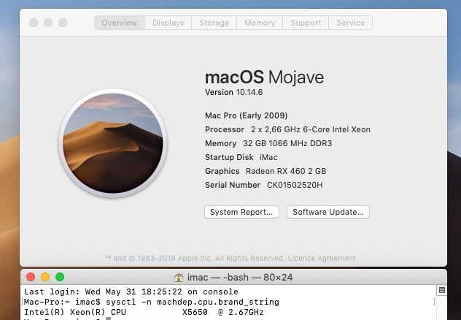Click the Last login line in Terminal
The height and width of the screenshot is (320, 461).
(131, 292)
